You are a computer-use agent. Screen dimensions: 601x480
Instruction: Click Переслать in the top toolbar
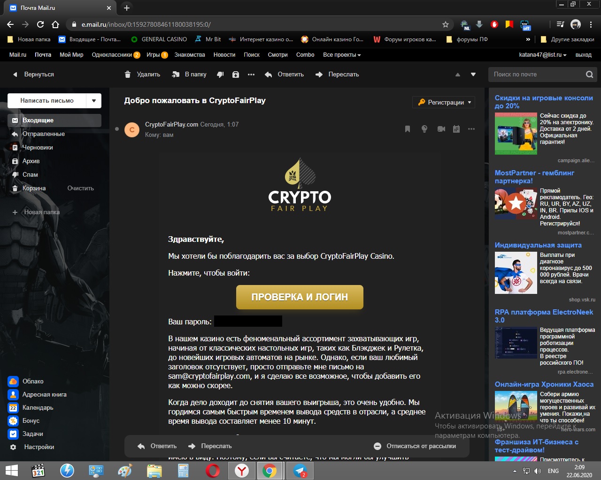pos(337,75)
